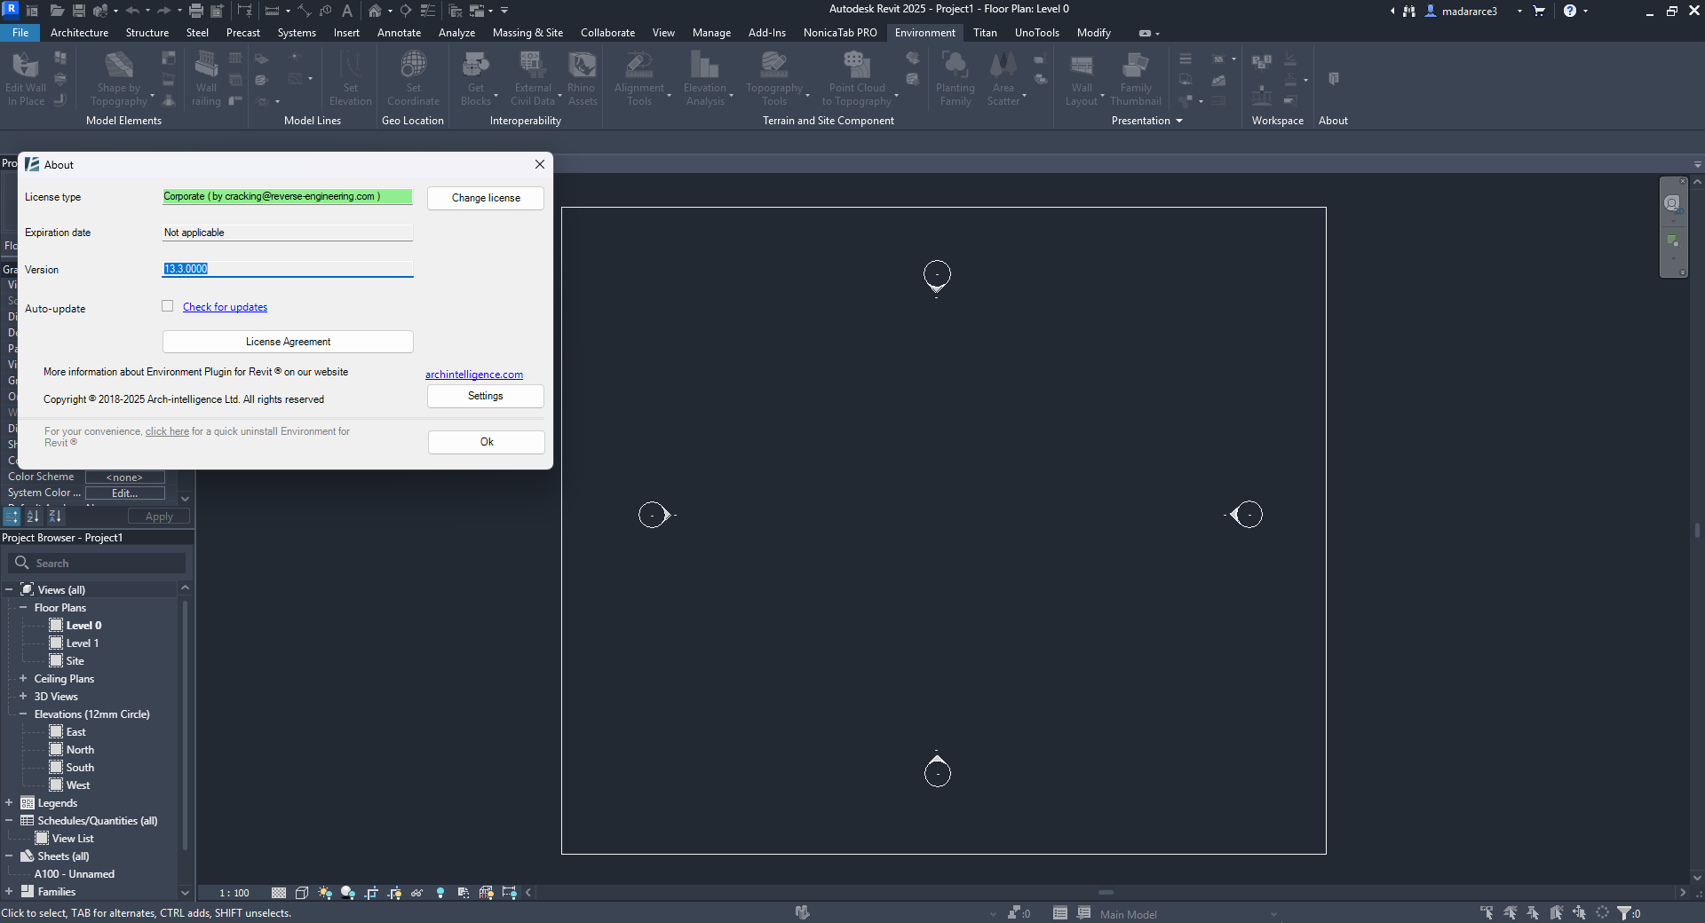Screen dimensions: 1705x923
Task: Open a project with the folder icon
Action: 57,11
